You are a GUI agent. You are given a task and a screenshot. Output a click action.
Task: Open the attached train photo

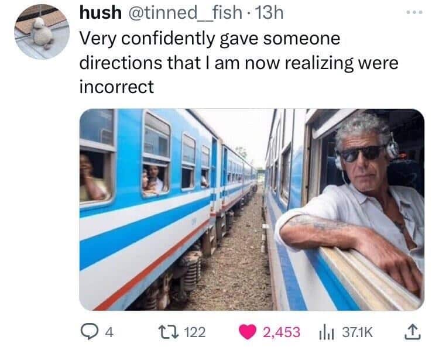tap(252, 209)
